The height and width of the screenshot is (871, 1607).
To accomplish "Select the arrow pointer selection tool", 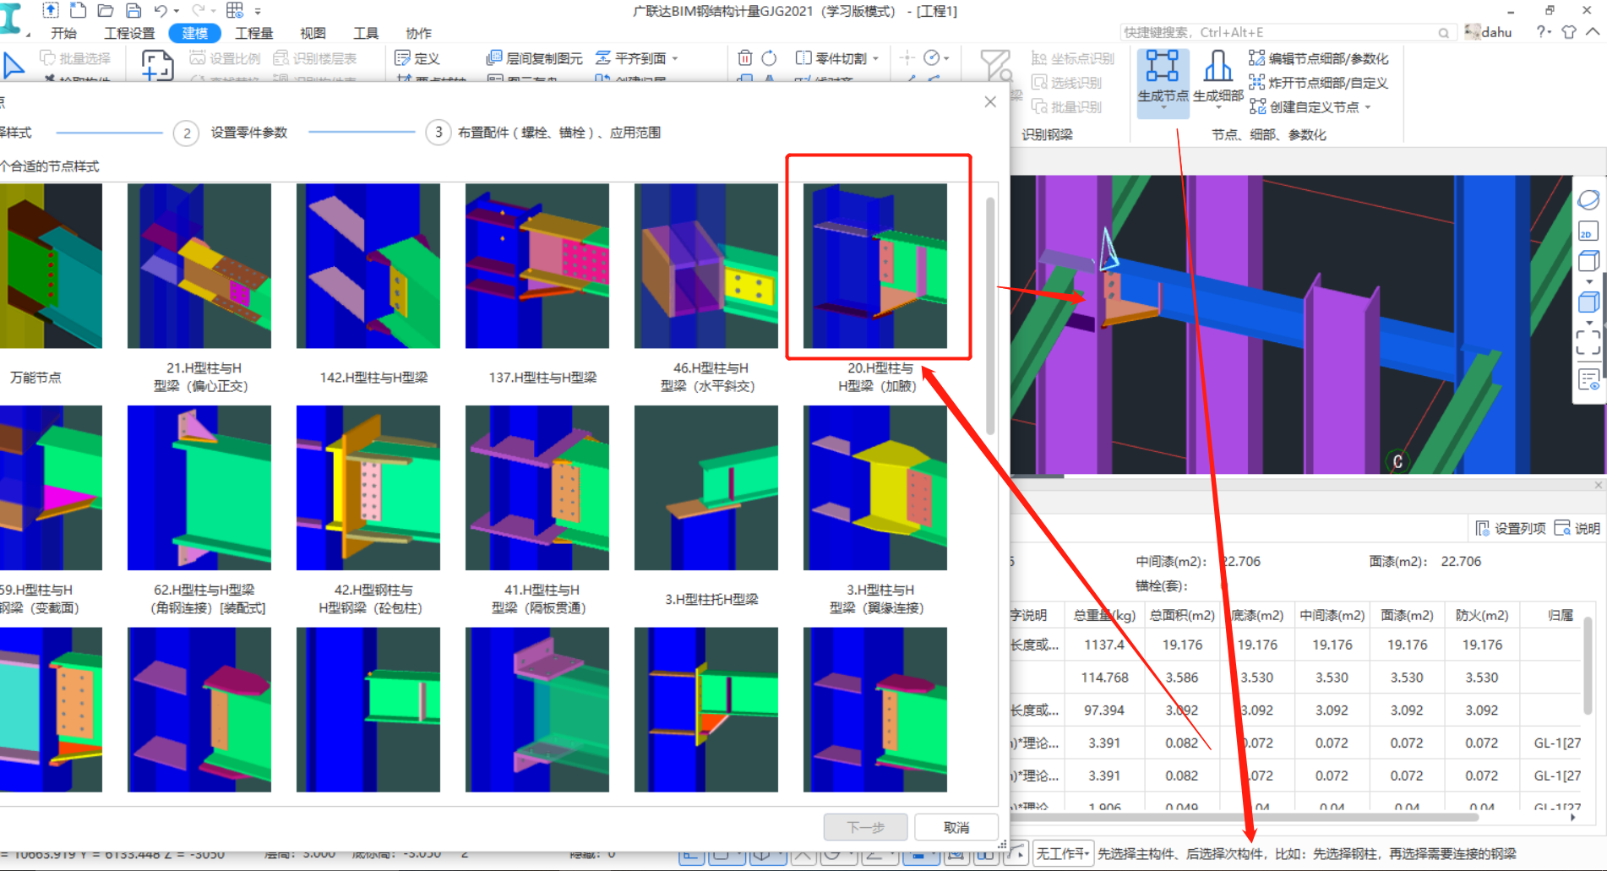I will [x=13, y=65].
